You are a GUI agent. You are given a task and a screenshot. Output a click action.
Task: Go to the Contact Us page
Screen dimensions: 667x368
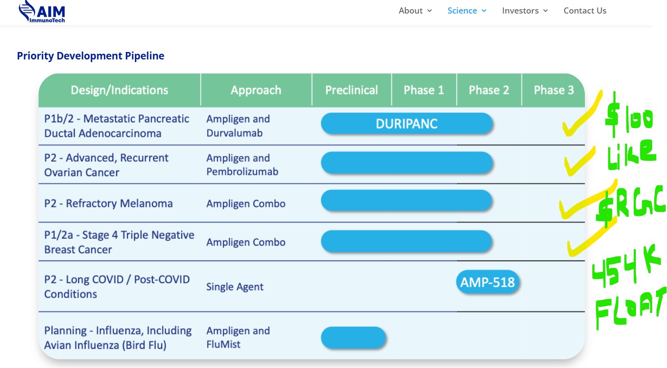pyautogui.click(x=585, y=10)
